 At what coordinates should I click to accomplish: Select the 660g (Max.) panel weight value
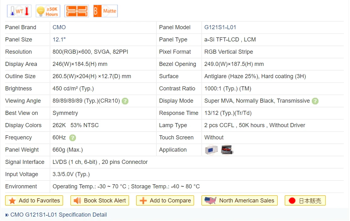tap(68, 150)
